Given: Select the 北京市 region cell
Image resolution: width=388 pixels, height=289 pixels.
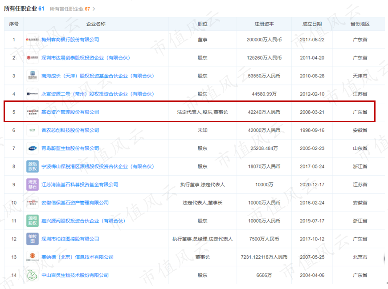Looking at the screenshot, I should [x=360, y=257].
